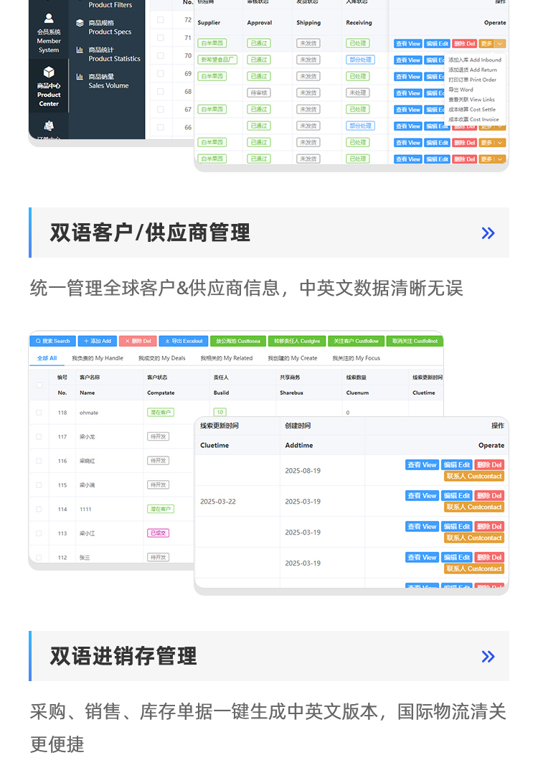The height and width of the screenshot is (773, 538).
Task: Click double-chevron arrow beside 双语客户/供应商管理
Action: [488, 233]
